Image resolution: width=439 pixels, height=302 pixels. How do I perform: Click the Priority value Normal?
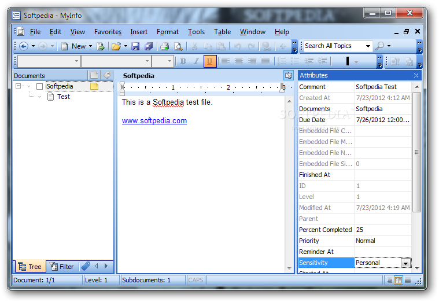tap(383, 241)
